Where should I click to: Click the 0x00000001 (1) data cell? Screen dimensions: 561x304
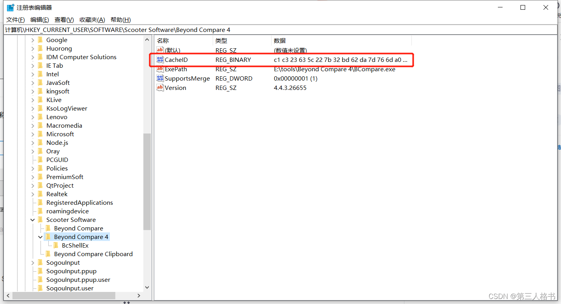(296, 79)
